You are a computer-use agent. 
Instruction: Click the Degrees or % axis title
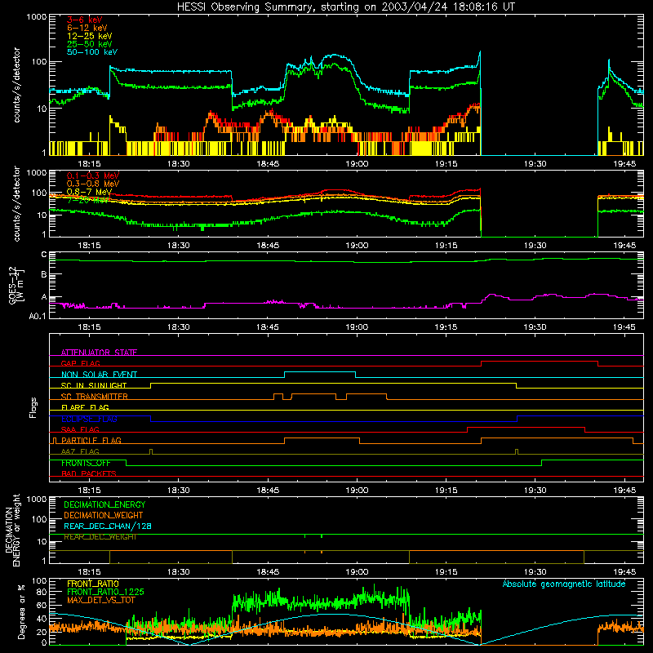(21, 611)
